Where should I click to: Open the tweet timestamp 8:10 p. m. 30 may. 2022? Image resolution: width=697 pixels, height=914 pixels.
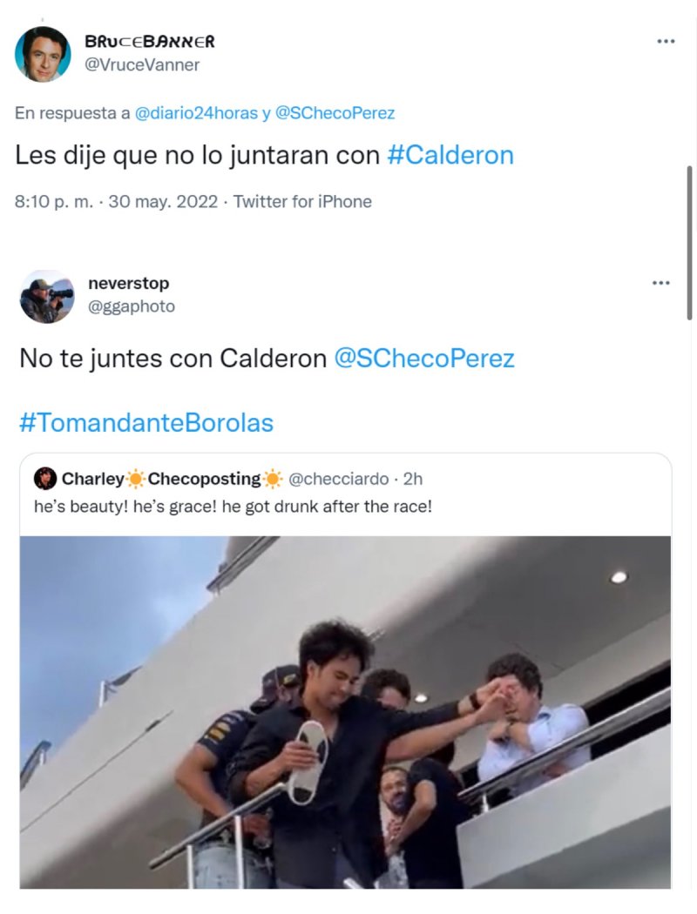tap(116, 202)
